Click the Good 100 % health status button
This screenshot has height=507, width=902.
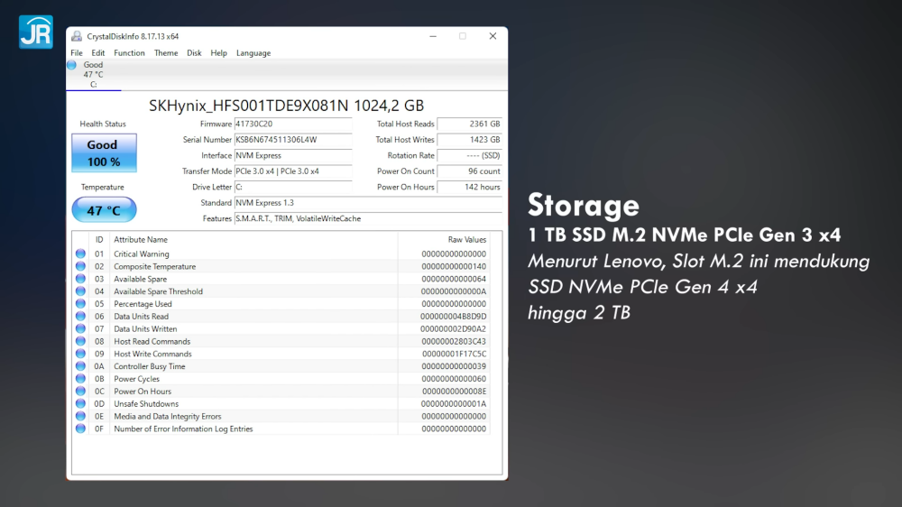pyautogui.click(x=104, y=153)
